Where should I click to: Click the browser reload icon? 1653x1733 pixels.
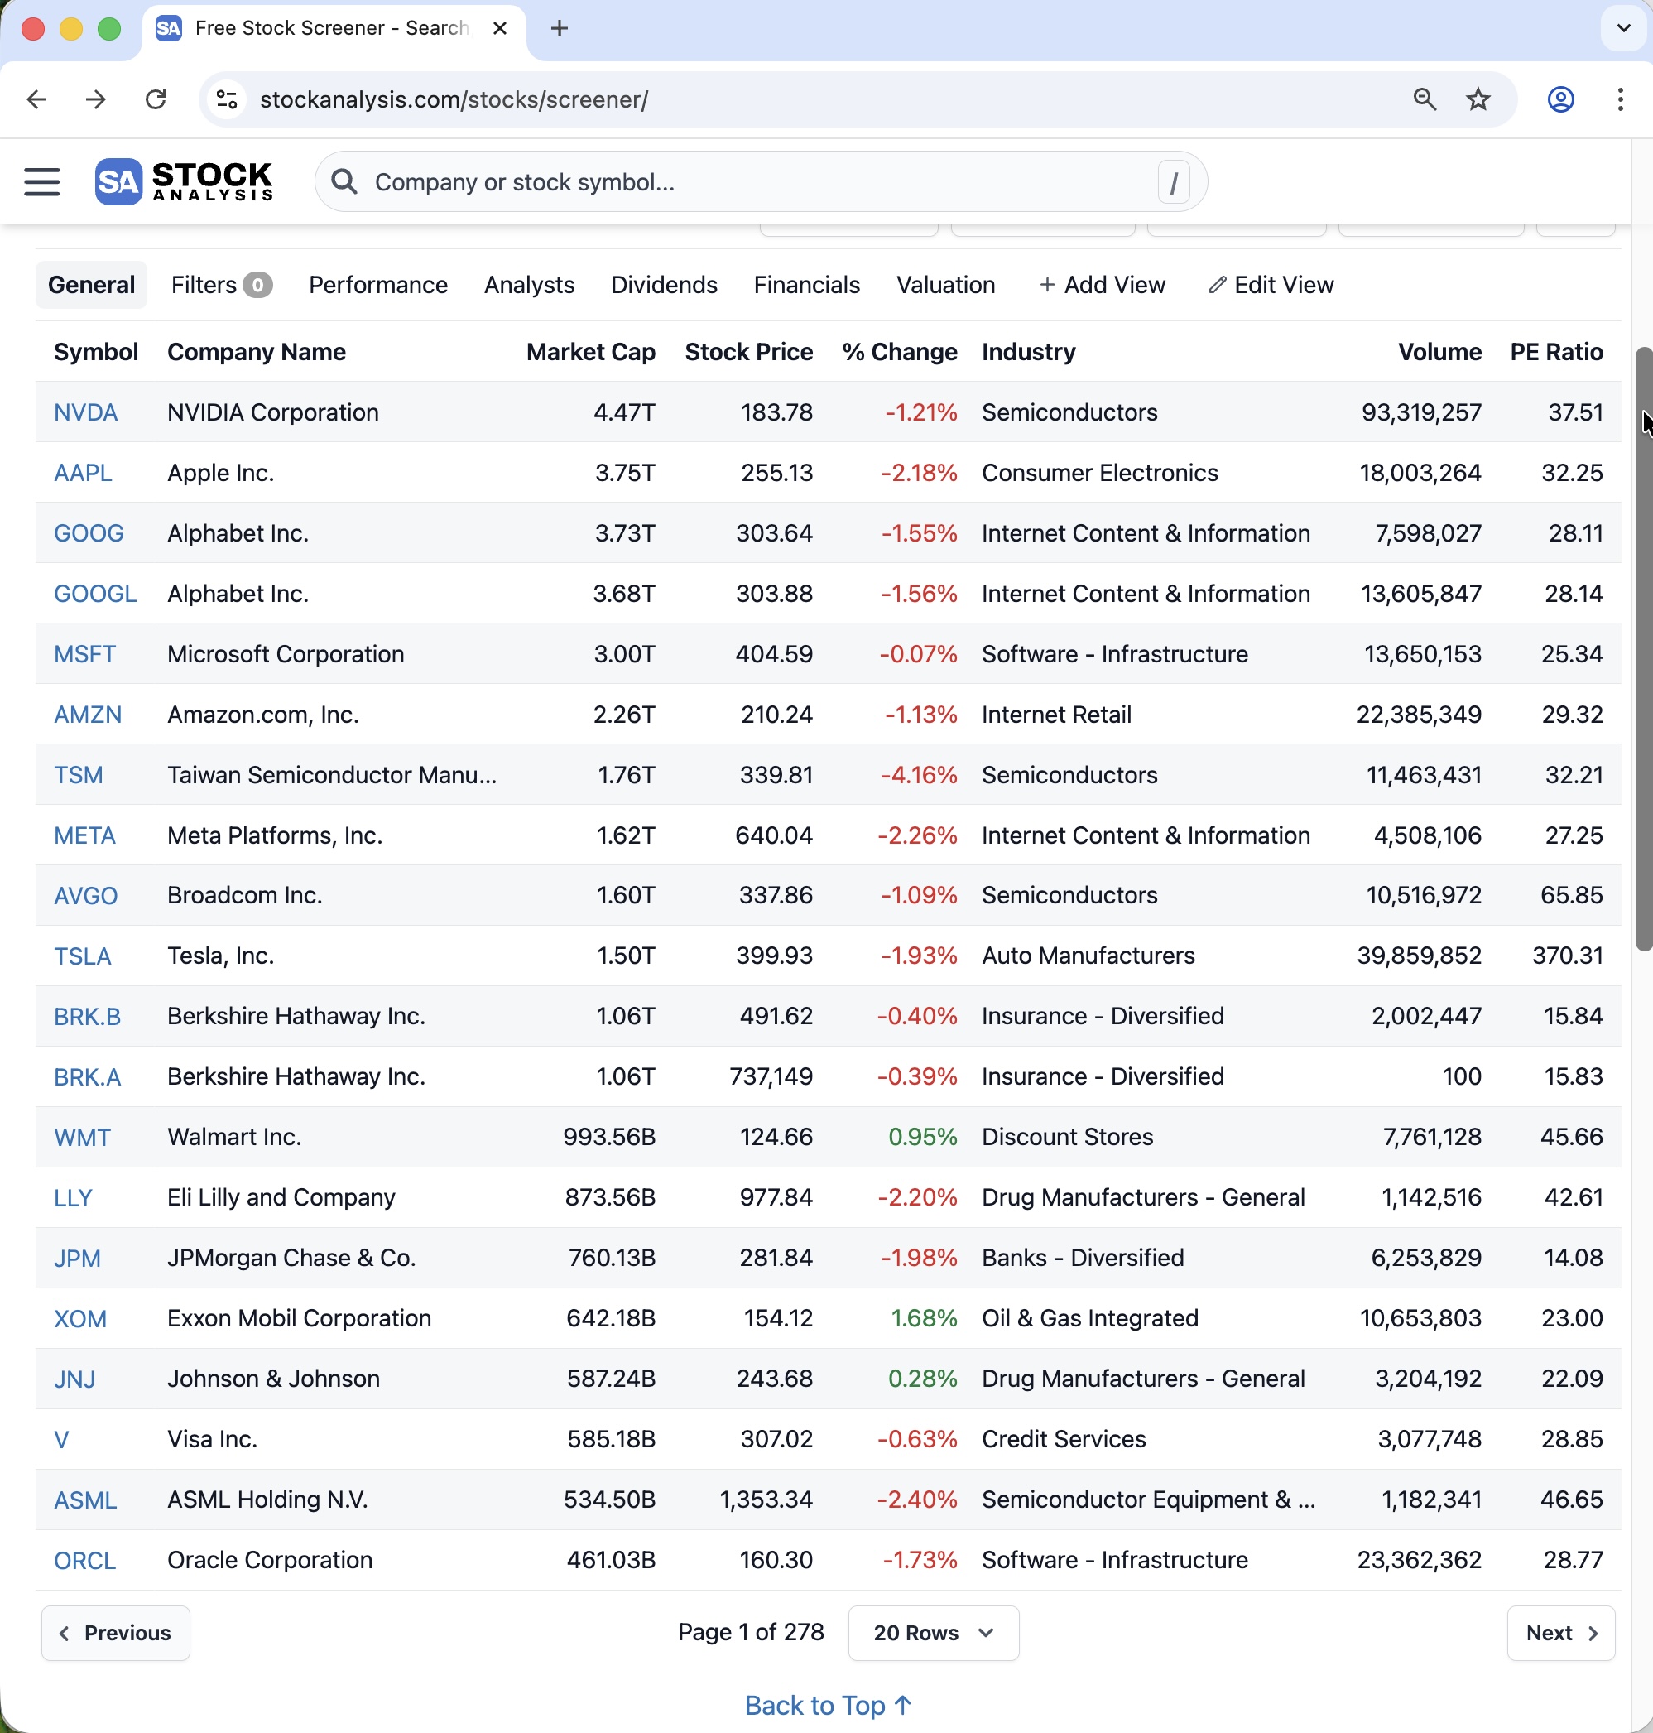pos(156,99)
